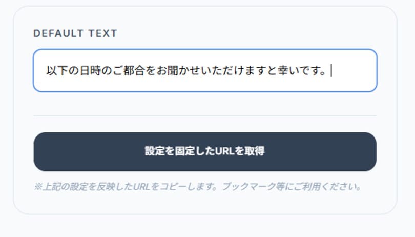Click the DEFAULT TEXT label

click(75, 34)
